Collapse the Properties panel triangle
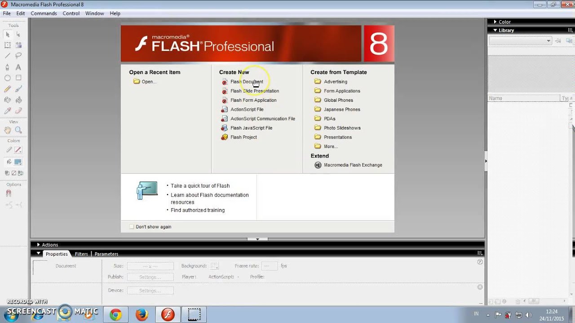Screen dimensions: 575x323 (x=39, y=253)
